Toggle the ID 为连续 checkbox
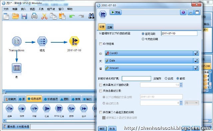 pyautogui.click(x=101, y=44)
